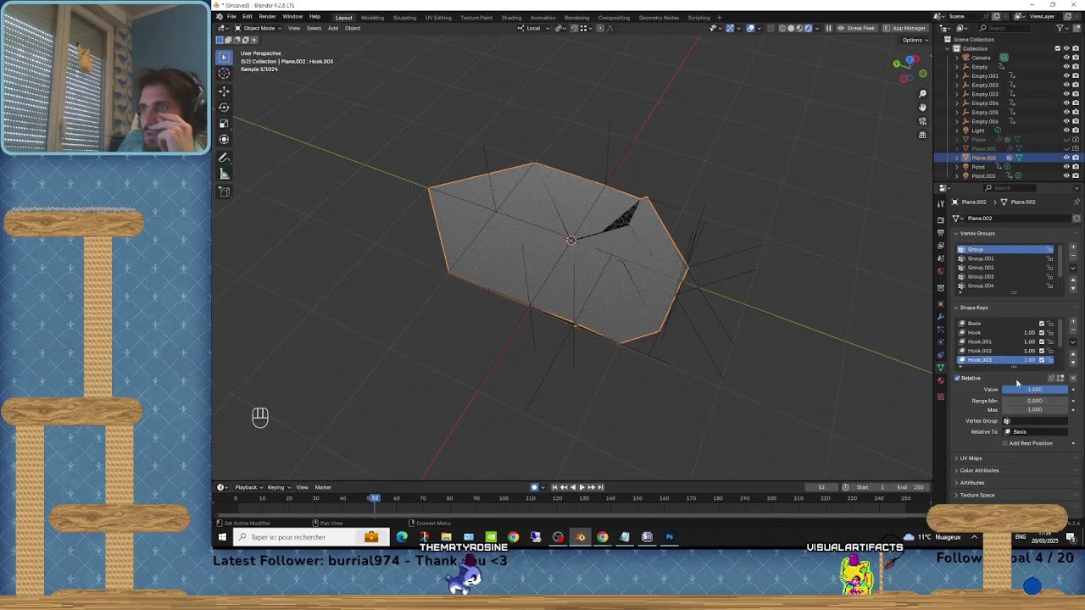This screenshot has width=1085, height=610.
Task: Expand the Attributes panel
Action: (x=972, y=483)
